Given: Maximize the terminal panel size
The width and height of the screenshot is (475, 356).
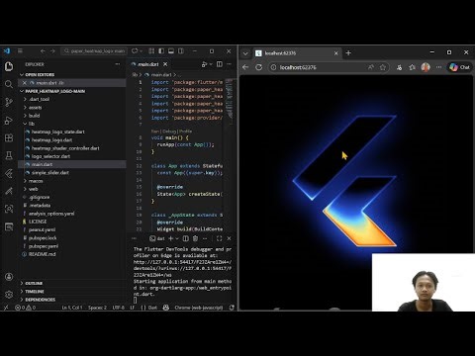Looking at the screenshot, I should [220, 238].
